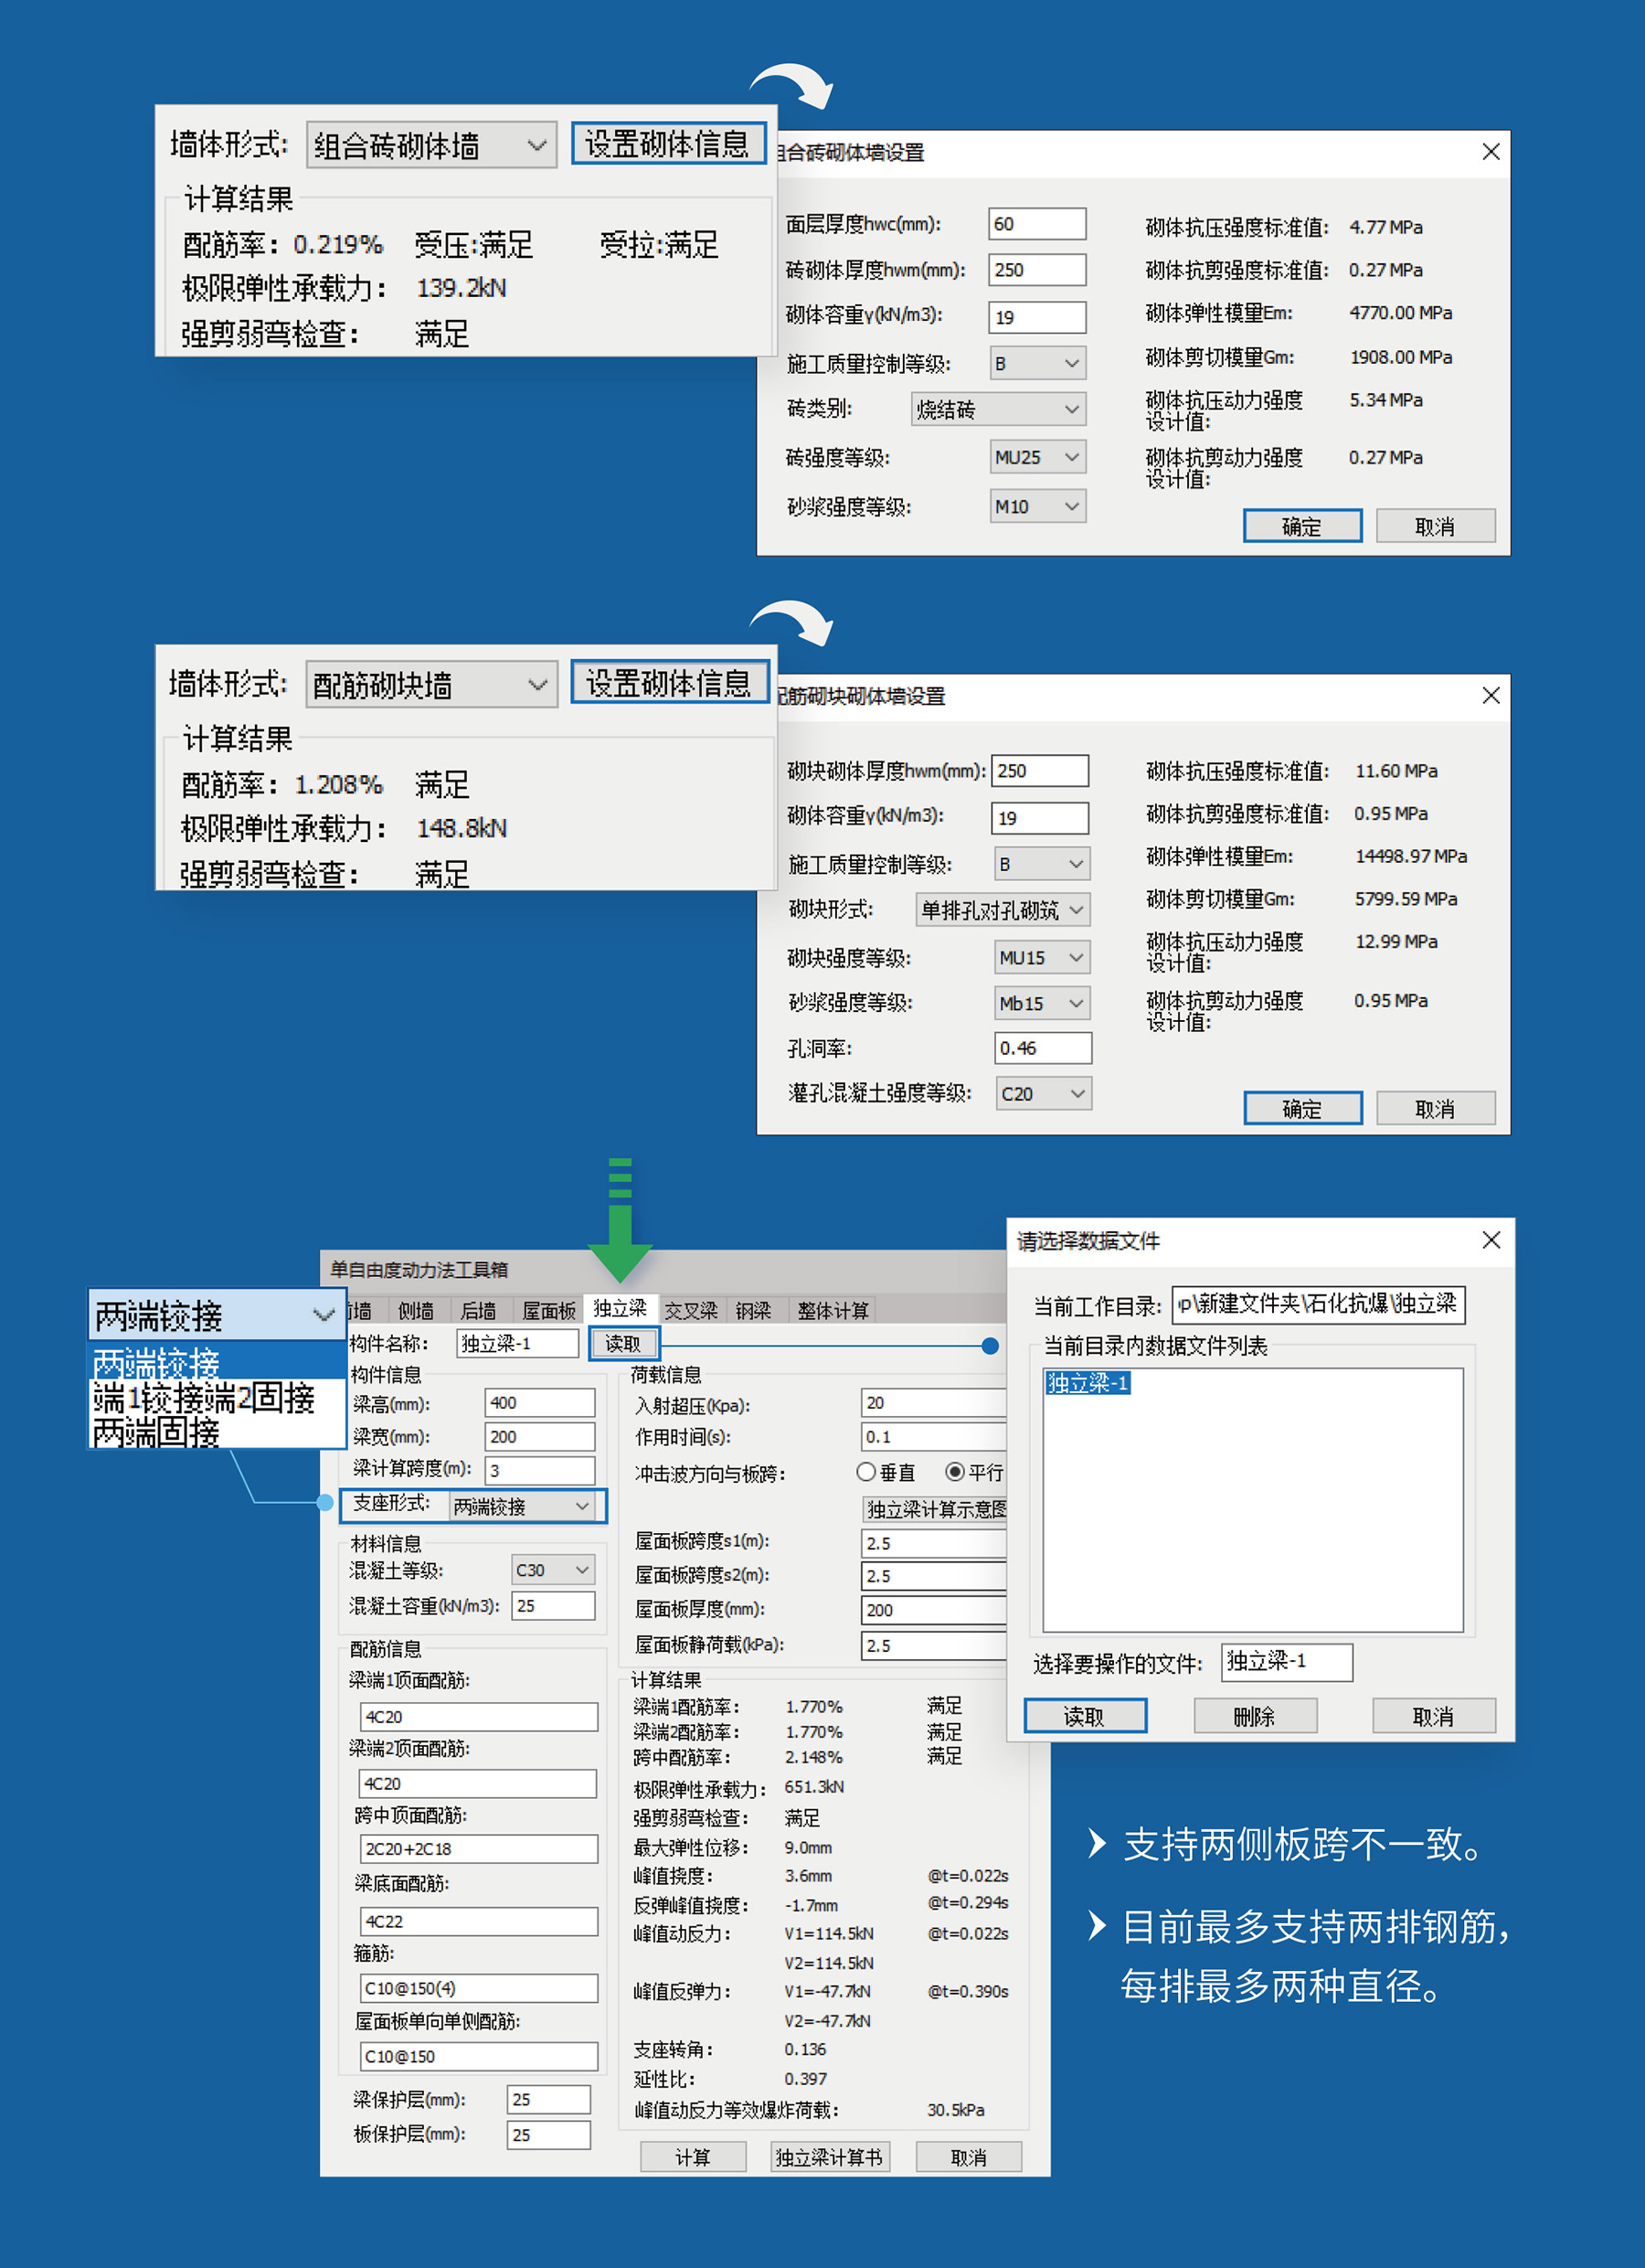1645x2268 pixels.
Task: Open the 组合砖砌体墙 wall type dropdown
Action: click(x=431, y=146)
